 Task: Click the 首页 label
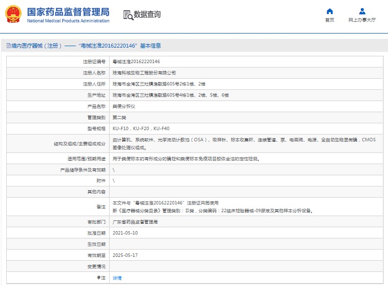(330, 20)
